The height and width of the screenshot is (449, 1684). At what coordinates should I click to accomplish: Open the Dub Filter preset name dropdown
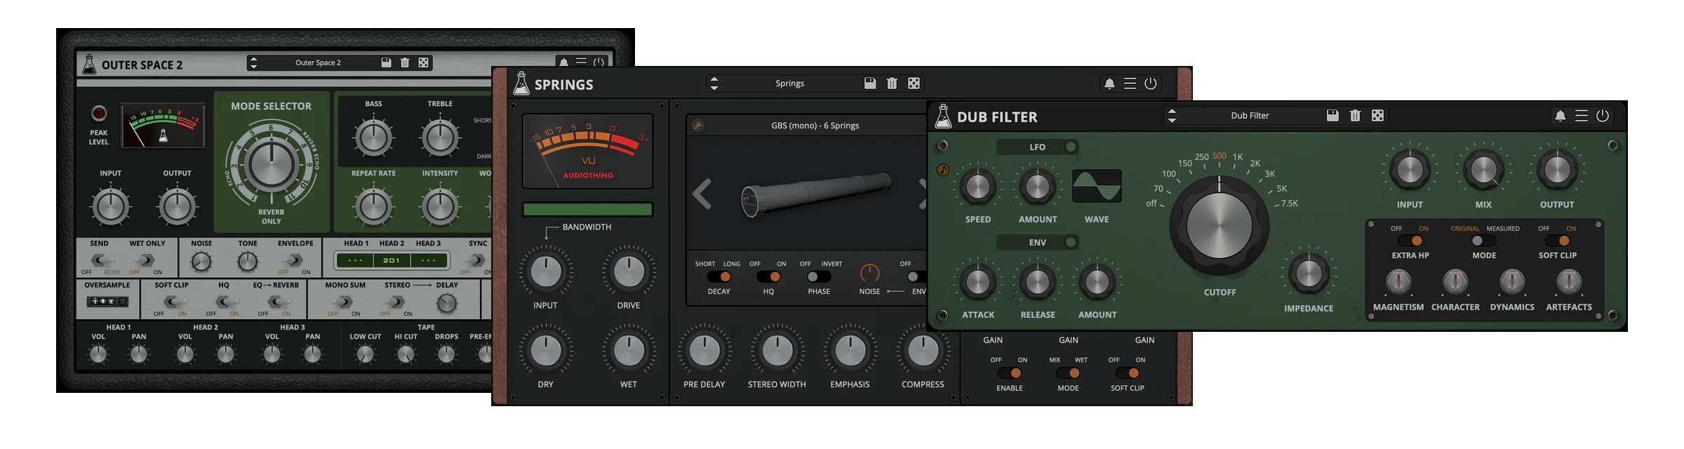pos(1250,116)
